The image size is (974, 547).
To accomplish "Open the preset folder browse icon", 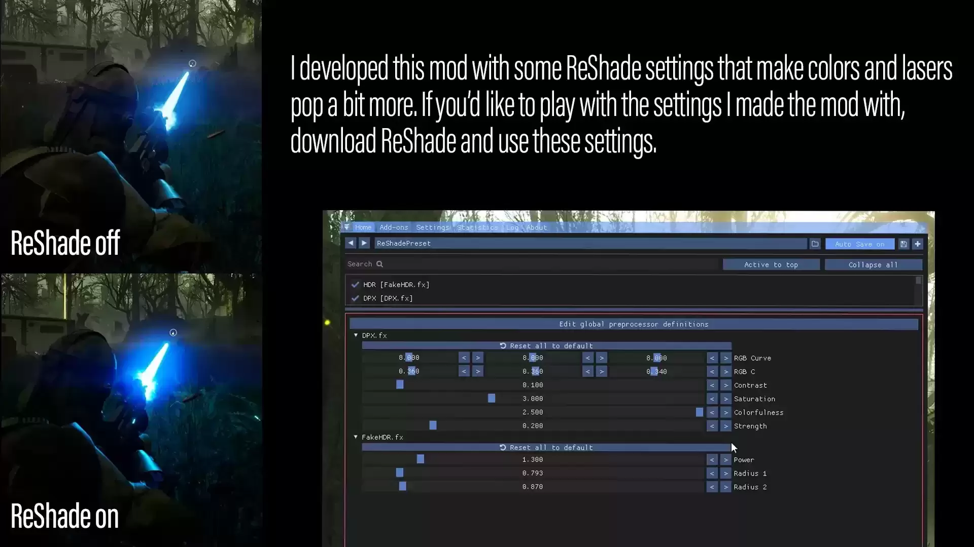I will (815, 244).
